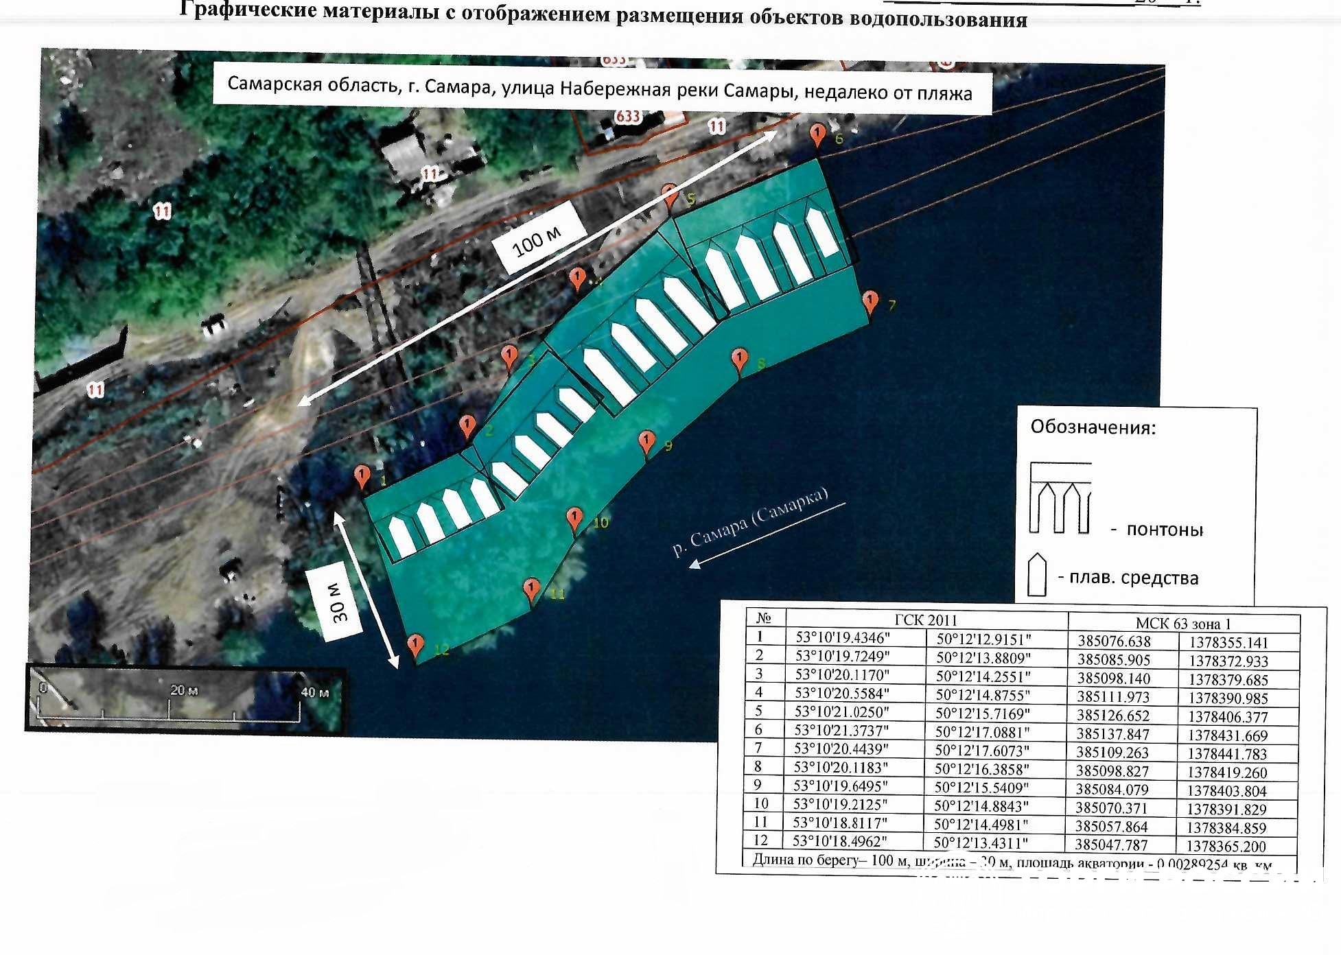
Task: Click the red pin marker numbered 1
Action: (x=362, y=475)
